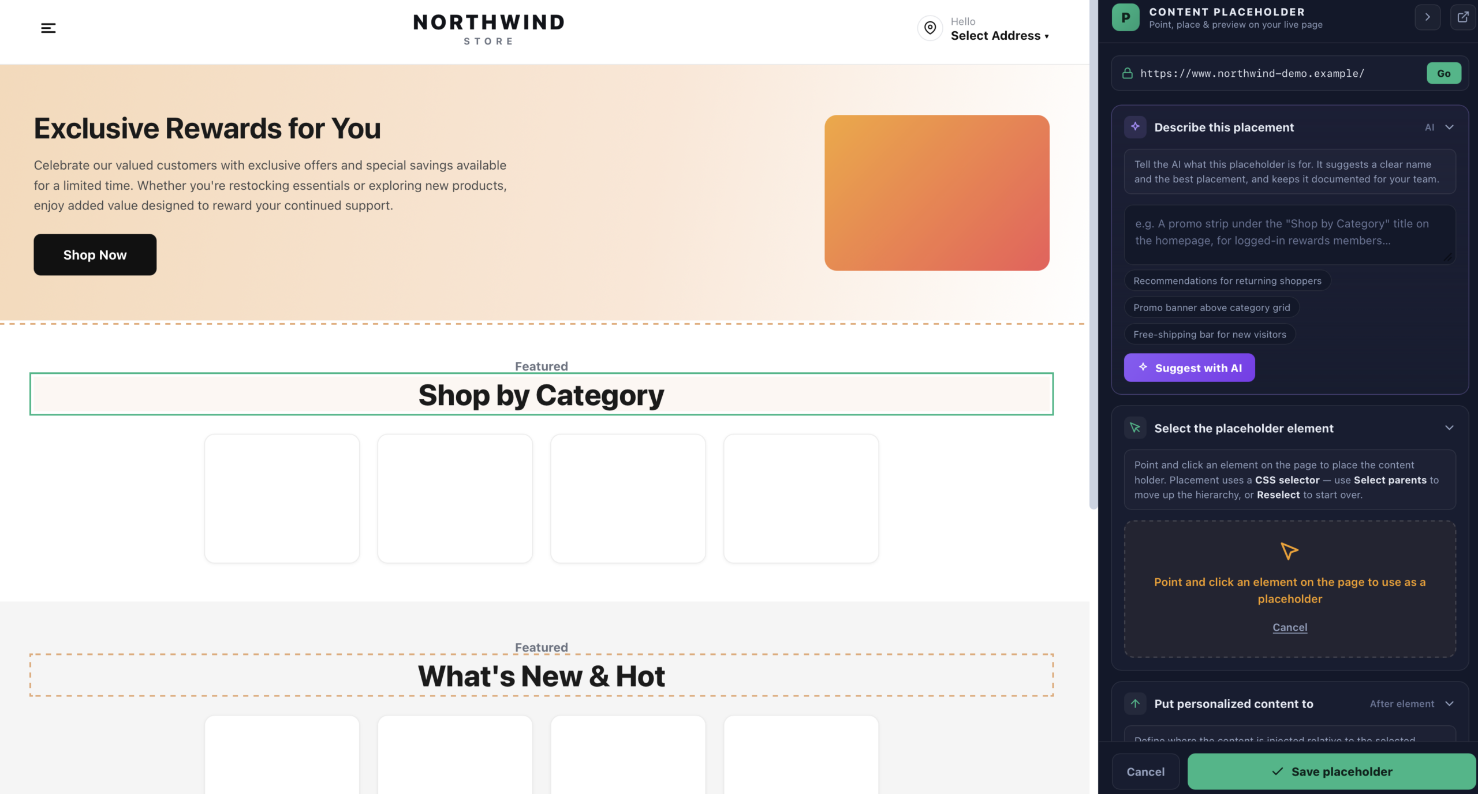Click the cursor icon beside Select the placeholder element
The width and height of the screenshot is (1478, 794).
tap(1135, 428)
